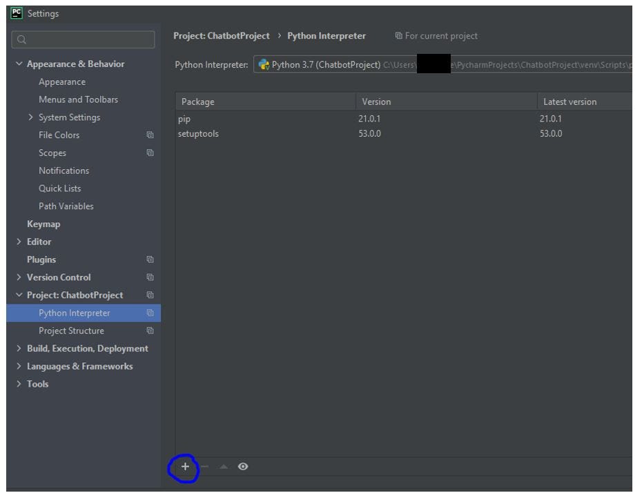Expand System Settings node
This screenshot has width=642, height=493.
click(30, 117)
